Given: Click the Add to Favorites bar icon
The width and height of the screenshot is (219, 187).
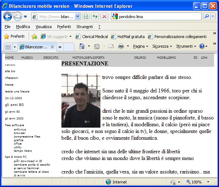Looking at the screenshot, I should [x=34, y=37].
